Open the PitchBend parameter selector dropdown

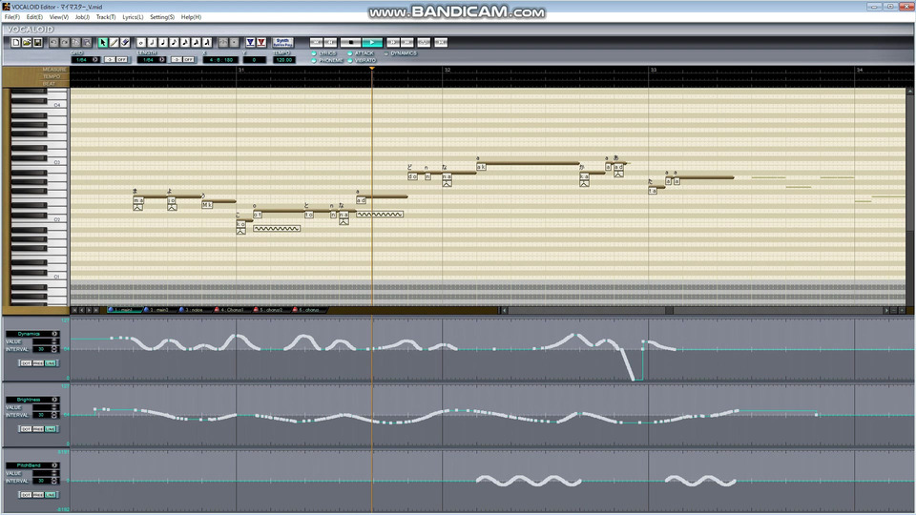tap(54, 466)
